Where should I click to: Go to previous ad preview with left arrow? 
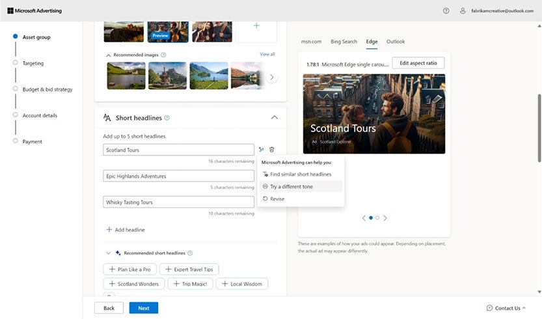(x=363, y=218)
